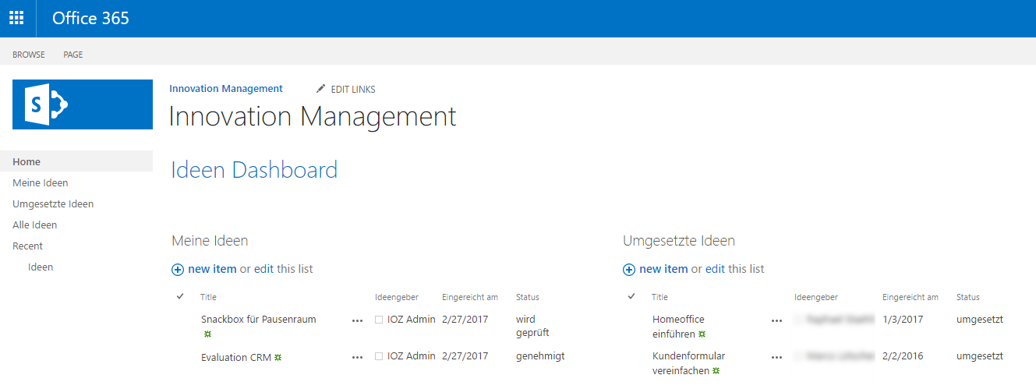Viewport: 1036px width, 389px height.
Task: Click the SharePoint site logo
Action: click(83, 104)
